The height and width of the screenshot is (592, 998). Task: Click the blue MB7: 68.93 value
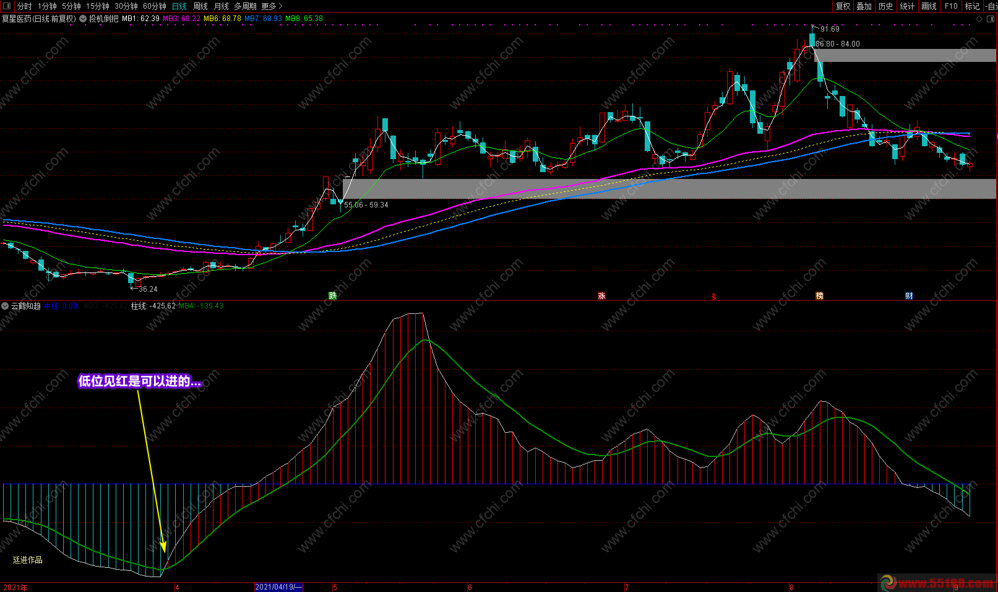[x=263, y=19]
